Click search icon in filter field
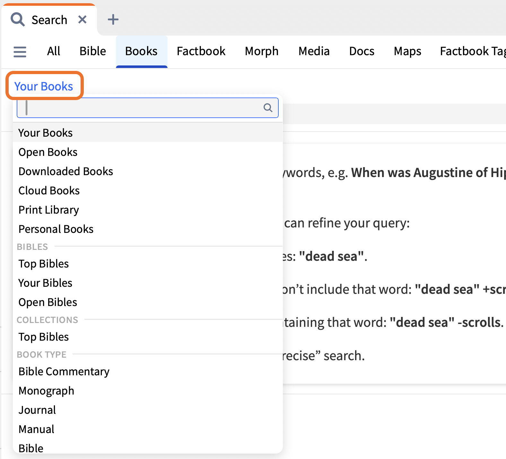 tap(268, 108)
